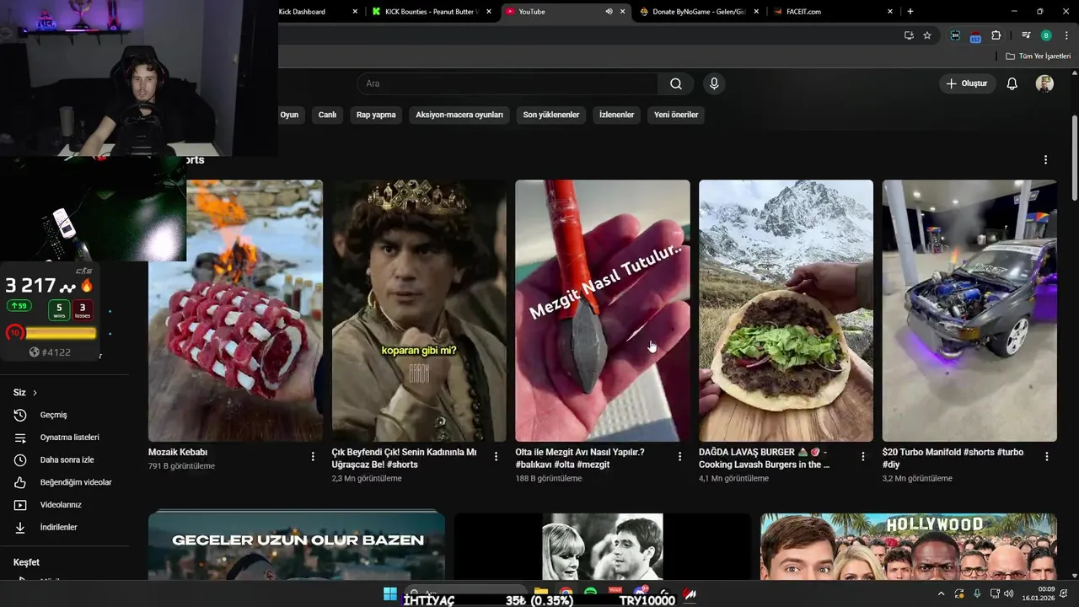Viewport: 1079px width, 607px height.
Task: Open the turbo car short thumbnail
Action: pos(969,310)
